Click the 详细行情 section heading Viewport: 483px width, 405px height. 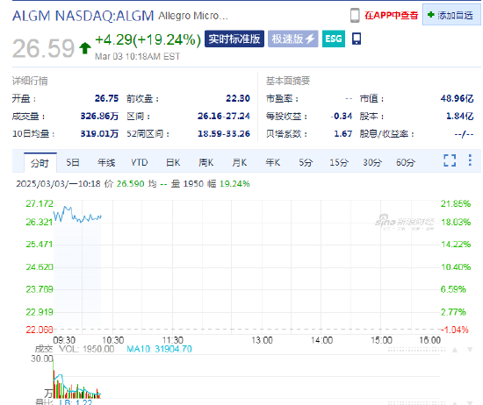(x=30, y=81)
